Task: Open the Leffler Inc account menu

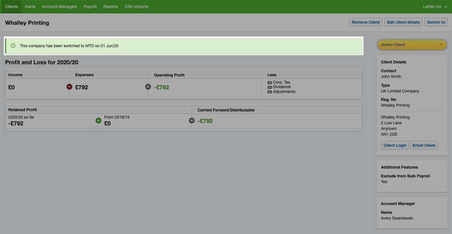Action: 435,7
